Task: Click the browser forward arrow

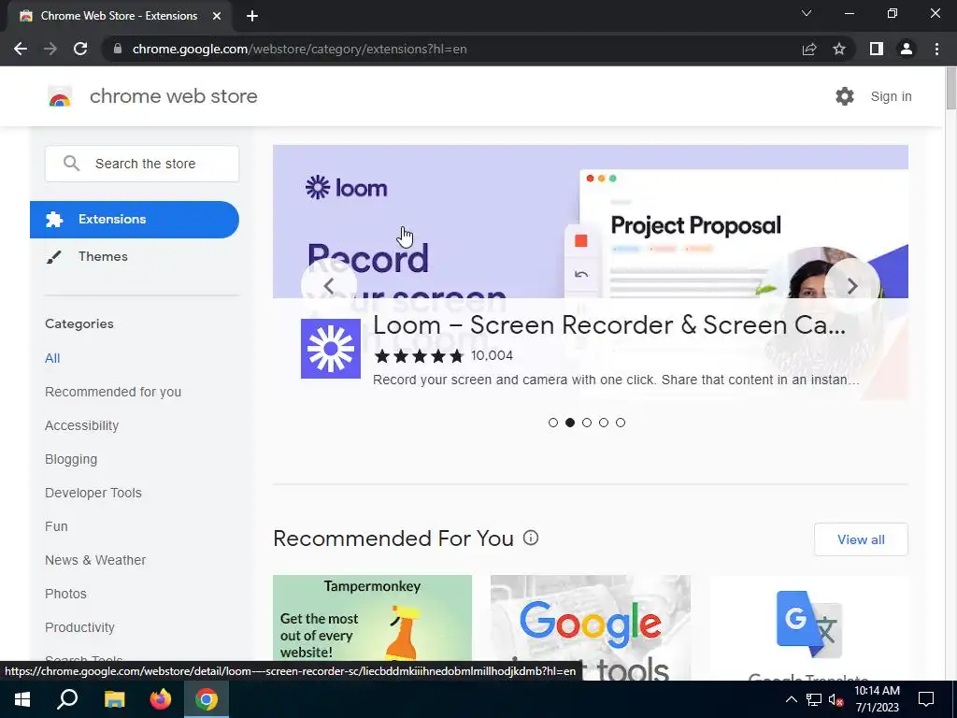Action: (x=50, y=49)
